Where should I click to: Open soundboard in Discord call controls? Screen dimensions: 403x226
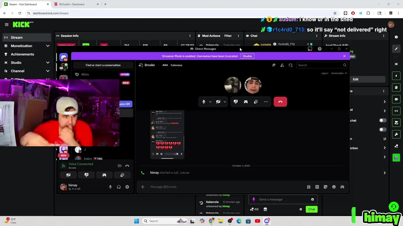tap(256, 102)
